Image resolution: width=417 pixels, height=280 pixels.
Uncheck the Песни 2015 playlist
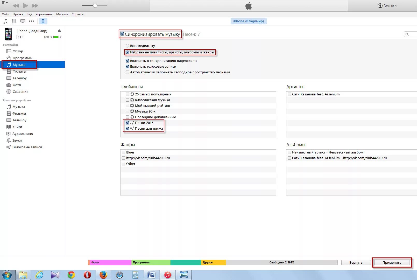[x=127, y=123]
